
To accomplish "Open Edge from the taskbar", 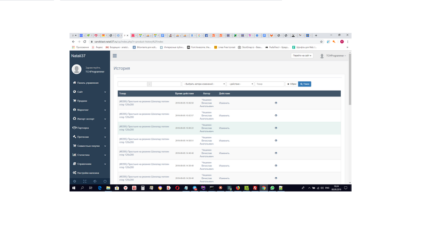I will (x=100, y=188).
